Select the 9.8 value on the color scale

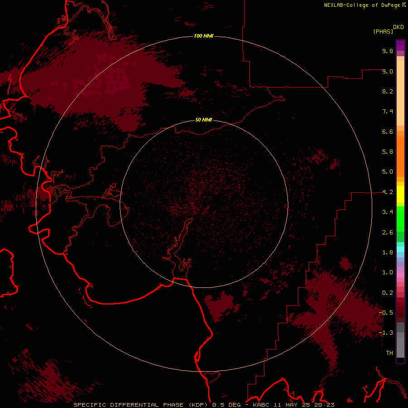pyautogui.click(x=388, y=51)
